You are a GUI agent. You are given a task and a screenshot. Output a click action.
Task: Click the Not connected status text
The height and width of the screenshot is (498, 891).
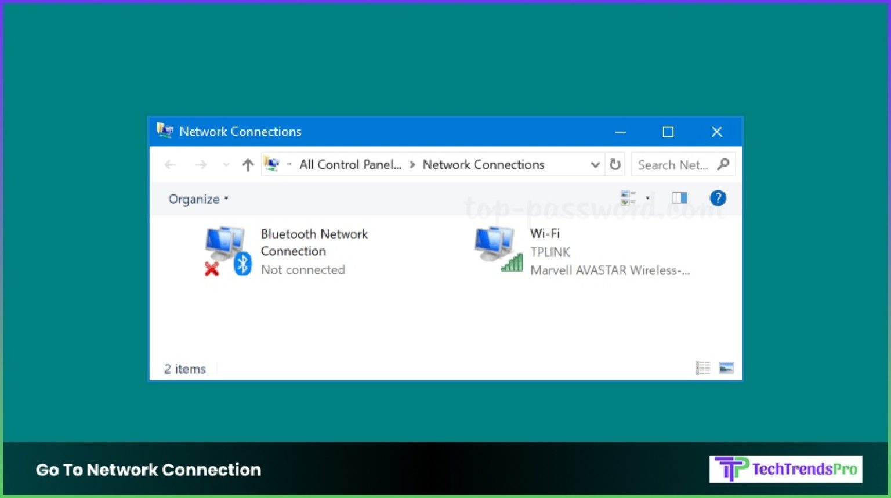(x=303, y=270)
